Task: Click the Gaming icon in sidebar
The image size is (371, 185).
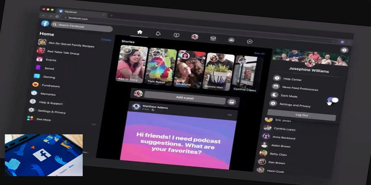Action: point(37,76)
